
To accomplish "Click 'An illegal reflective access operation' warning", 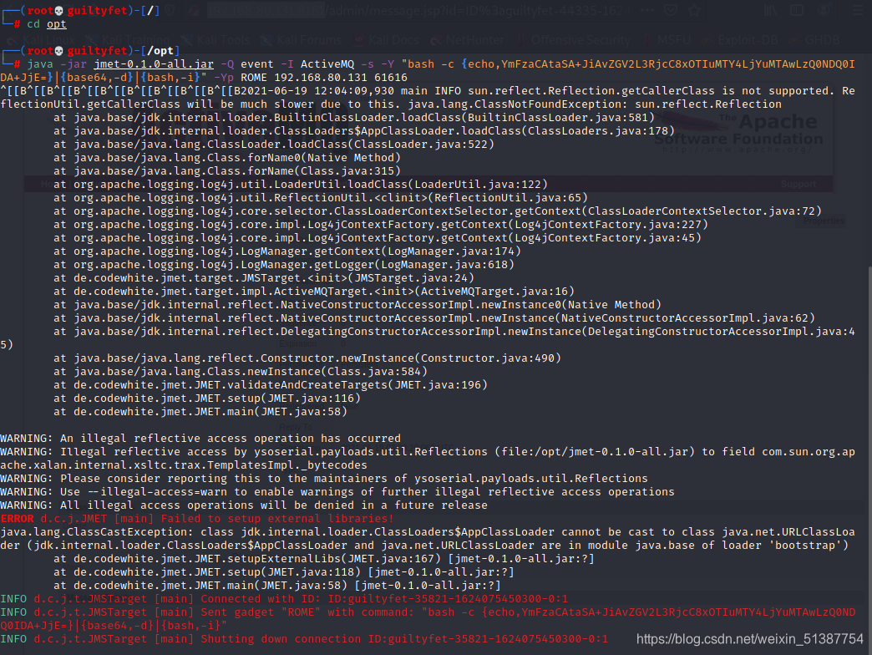I will 200,439.
